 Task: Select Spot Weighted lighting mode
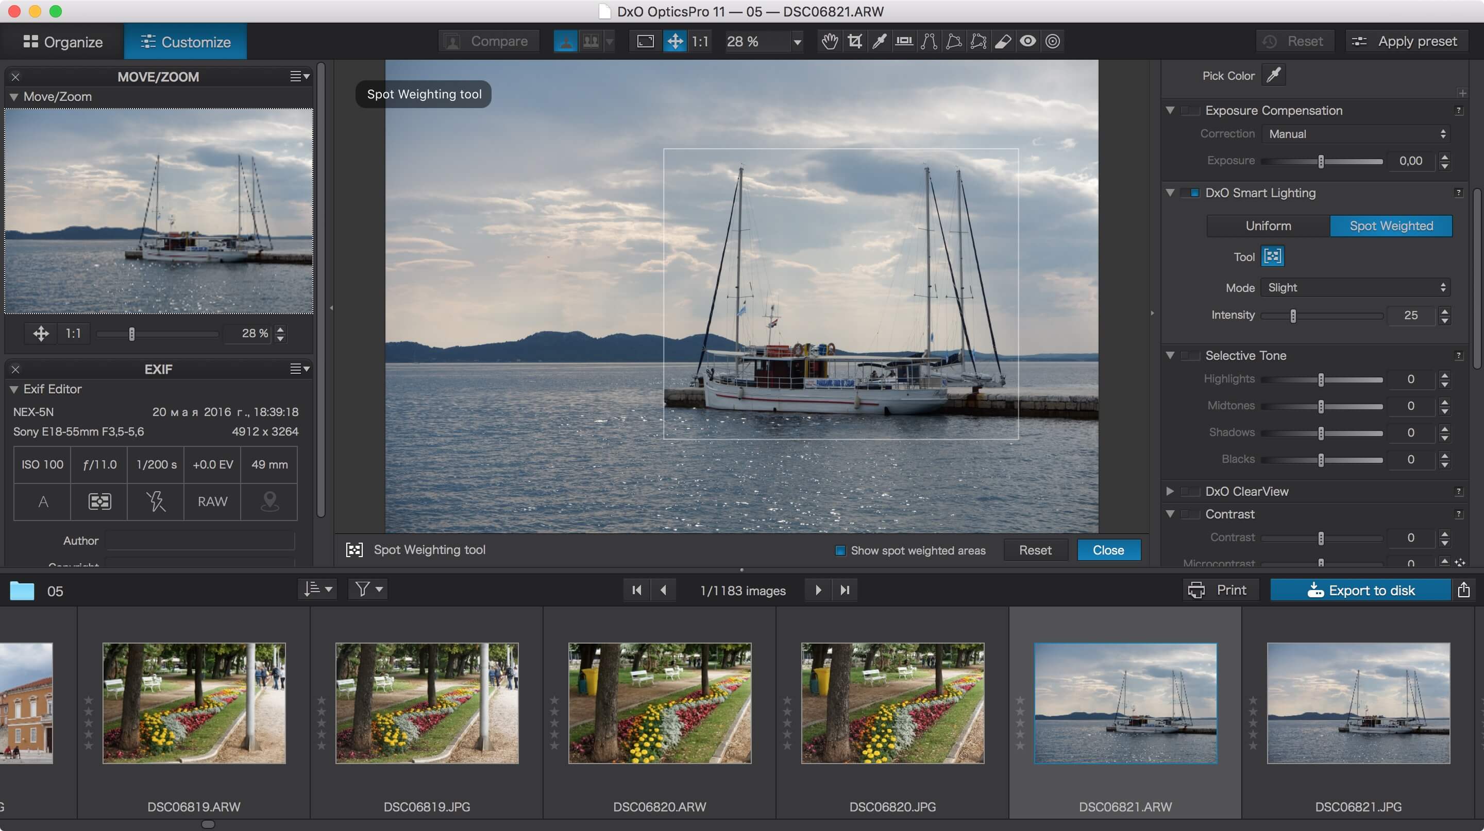[1391, 226]
